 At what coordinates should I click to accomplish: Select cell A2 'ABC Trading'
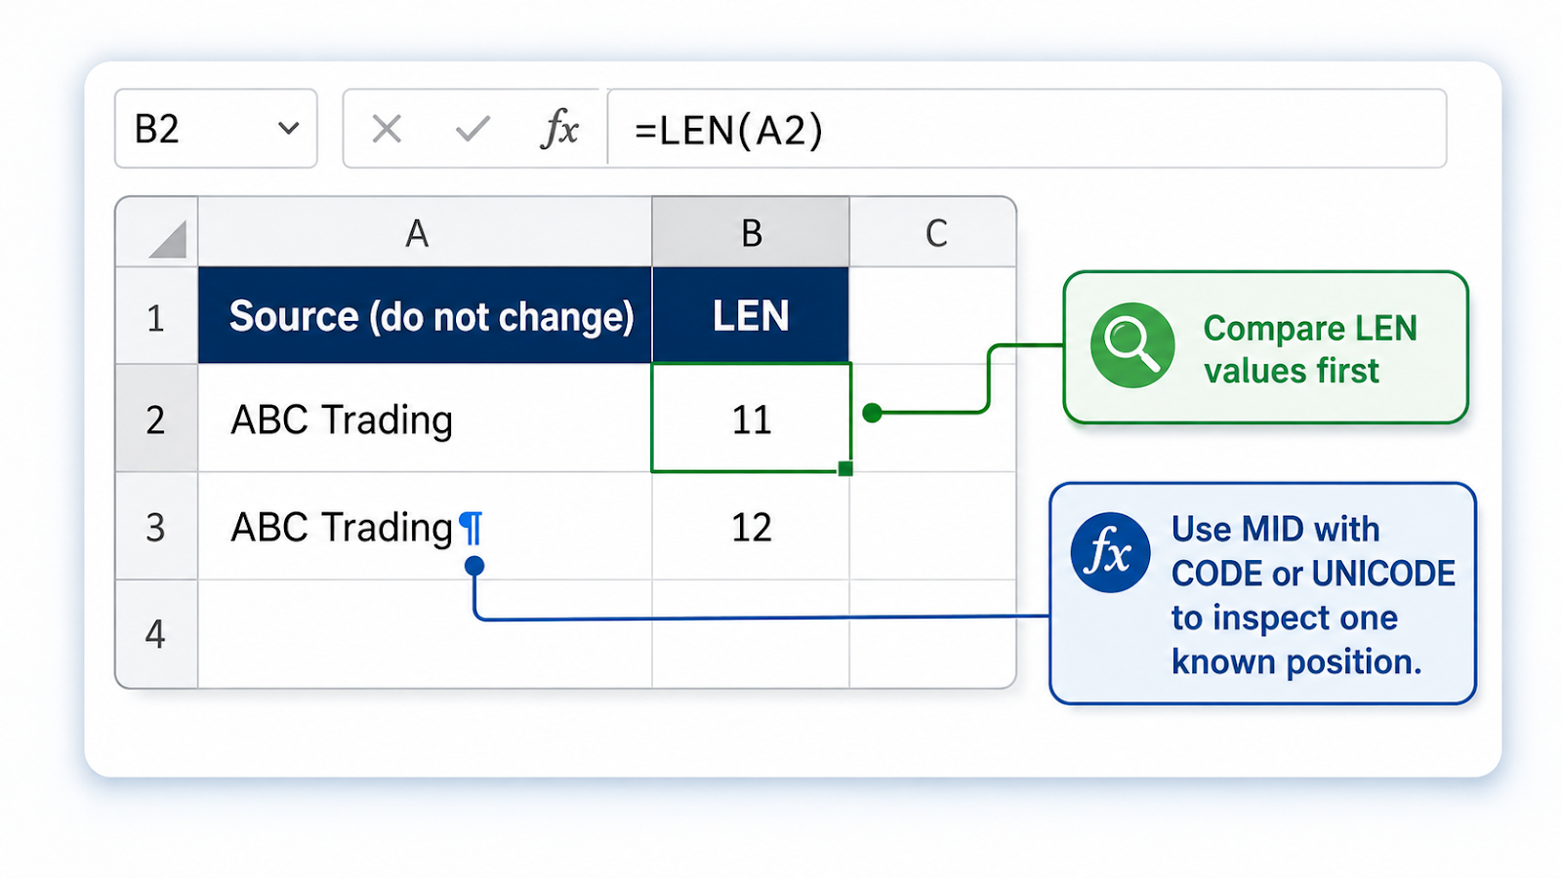pos(425,419)
